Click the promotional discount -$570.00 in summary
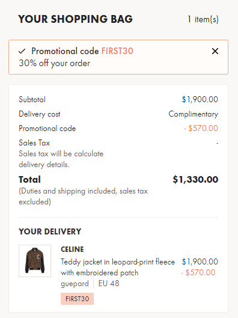Viewport: 238px width, 318px height. (201, 128)
